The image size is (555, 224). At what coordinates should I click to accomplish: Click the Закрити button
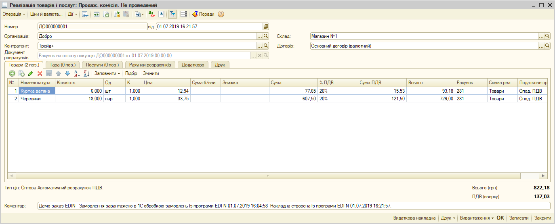coord(542,218)
